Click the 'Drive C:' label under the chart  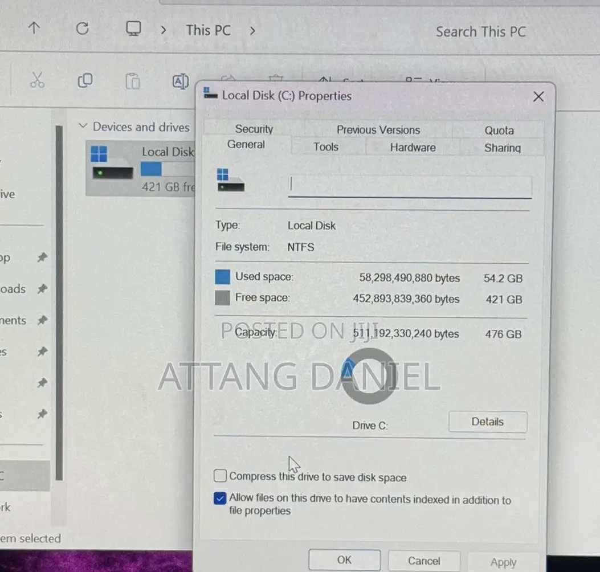[370, 426]
